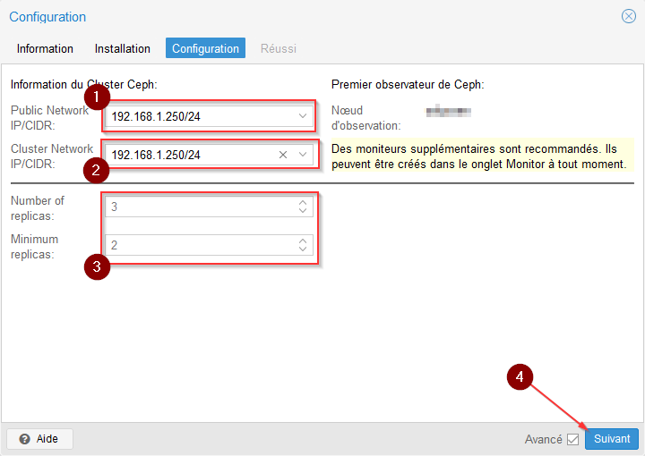The width and height of the screenshot is (645, 456).
Task: Decrease Minimum replicas with the down arrow
Action: 303,249
